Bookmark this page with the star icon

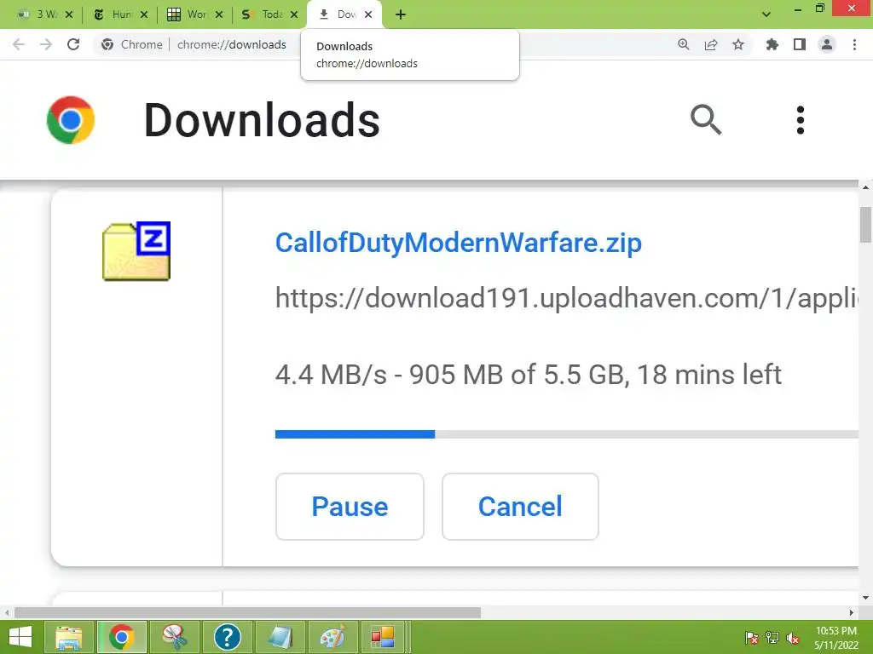(738, 44)
